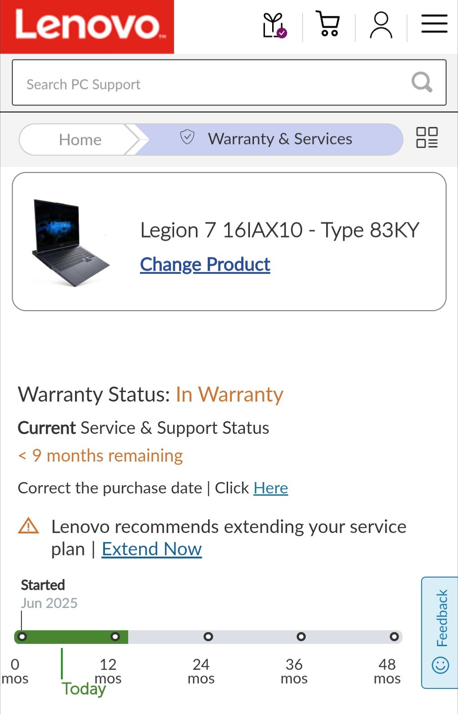Open the Feedback side tab
The image size is (458, 714).
click(x=440, y=632)
